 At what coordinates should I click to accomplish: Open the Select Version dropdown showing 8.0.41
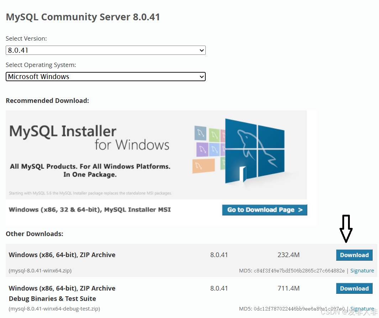106,50
